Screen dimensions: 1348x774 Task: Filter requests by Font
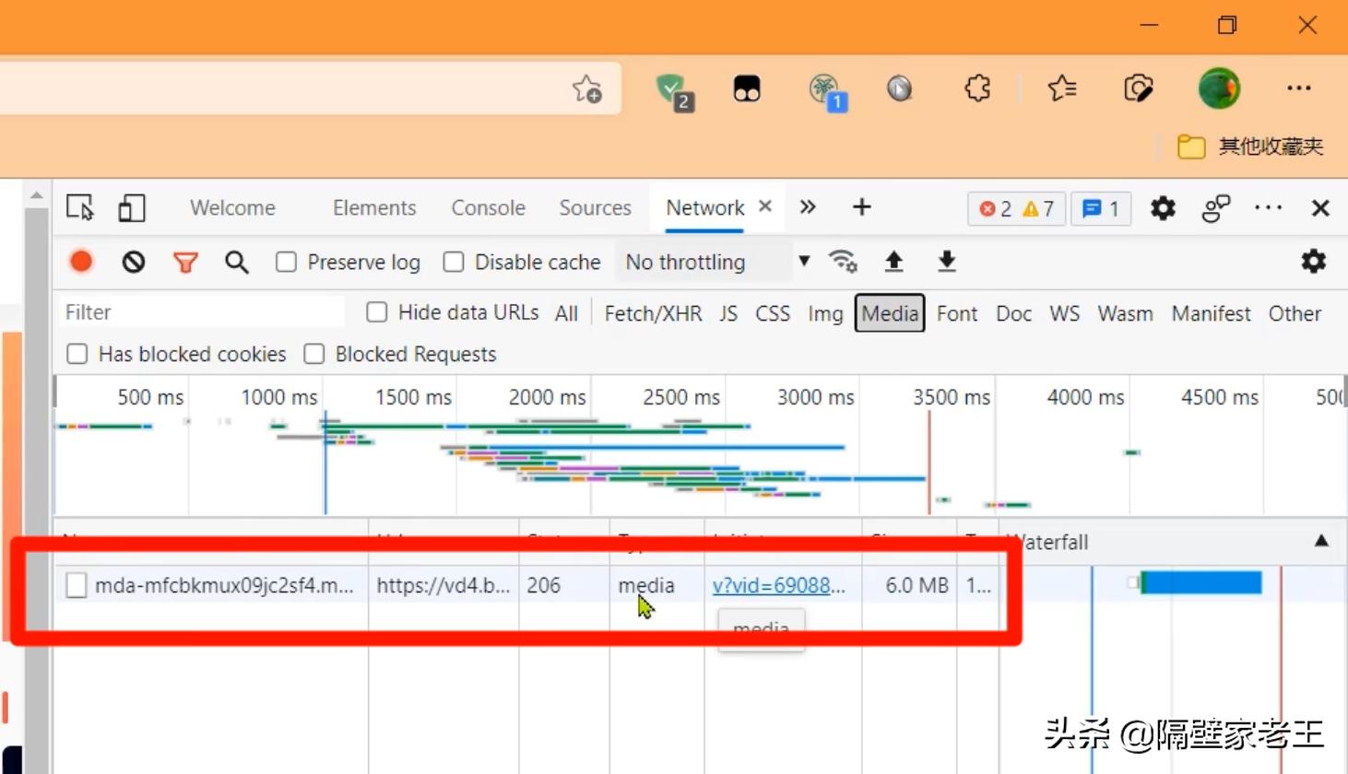pyautogui.click(x=957, y=313)
